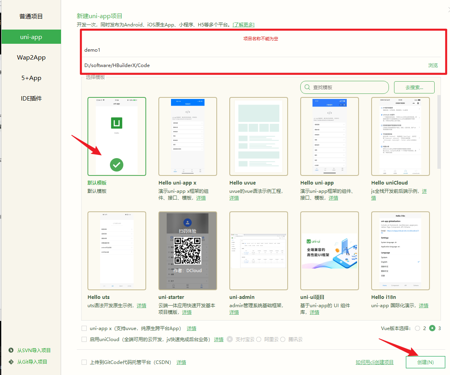Enable 上传到GitCode代码托管平台 checkbox

(x=84, y=362)
